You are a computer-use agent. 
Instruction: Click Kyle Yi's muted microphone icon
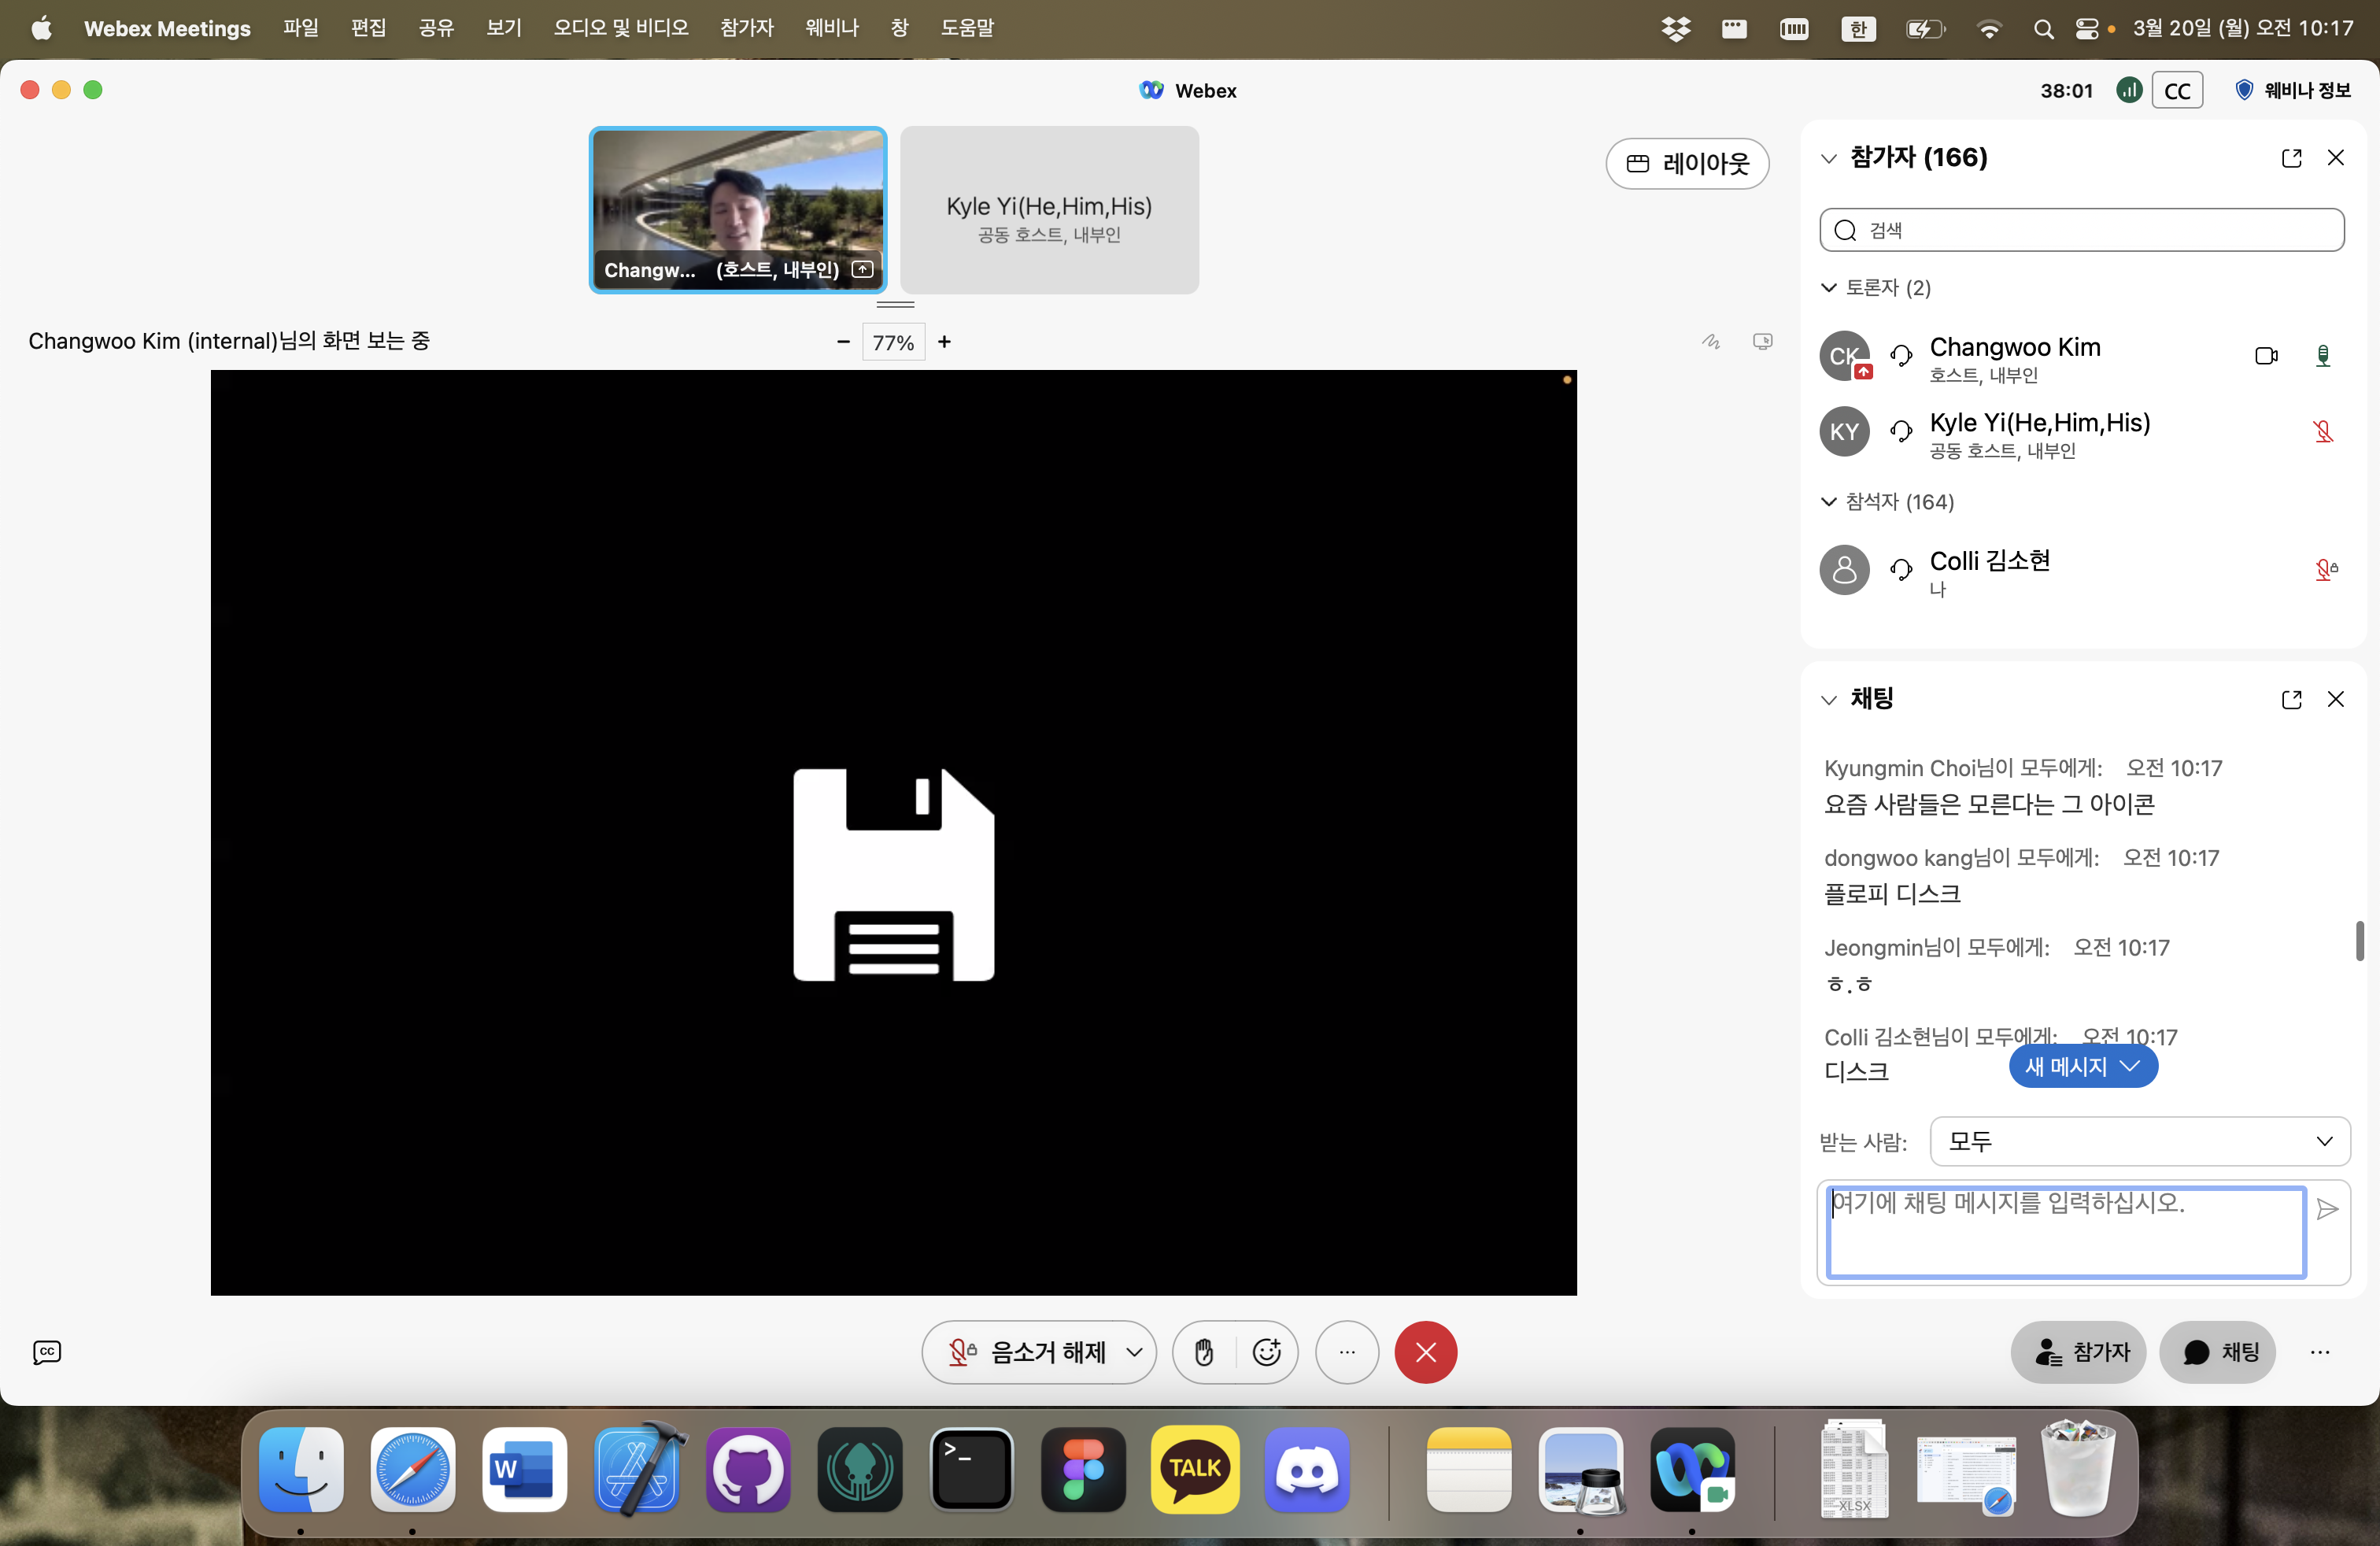coord(2323,432)
